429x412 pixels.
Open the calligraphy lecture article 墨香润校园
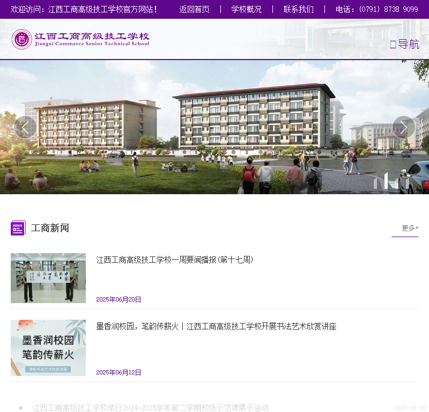[217, 326]
